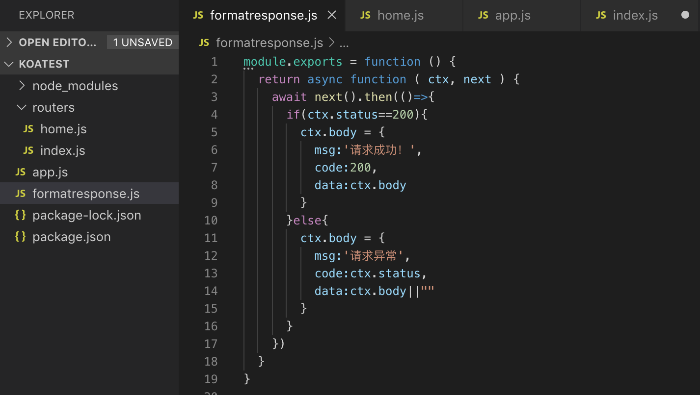Open the index.js editor tab
This screenshot has width=700, height=395.
635,15
